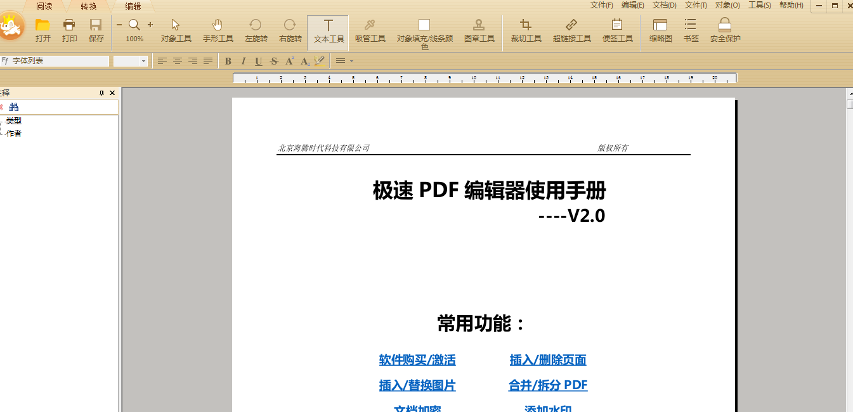Open the 工具(S) menu
This screenshot has width=853, height=412.
click(x=760, y=5)
